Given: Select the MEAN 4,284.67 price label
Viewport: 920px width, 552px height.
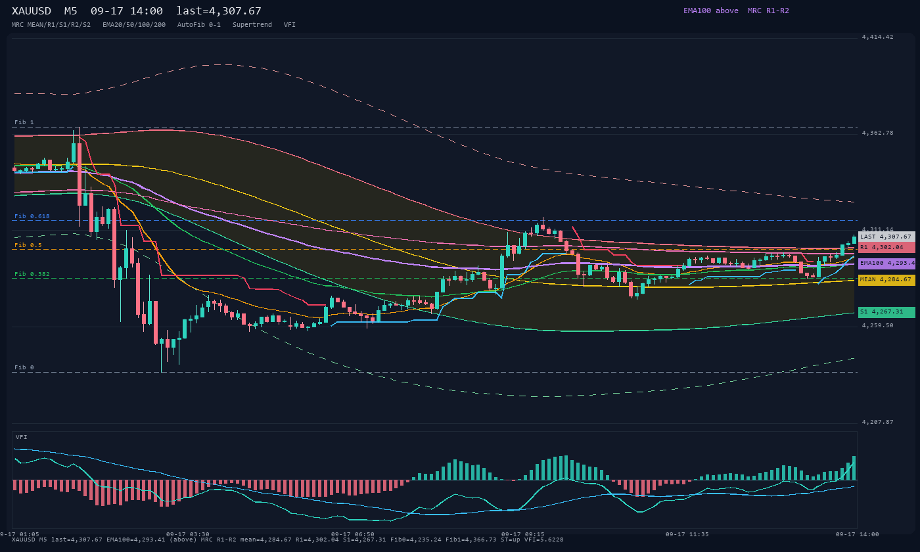Looking at the screenshot, I should (x=886, y=280).
